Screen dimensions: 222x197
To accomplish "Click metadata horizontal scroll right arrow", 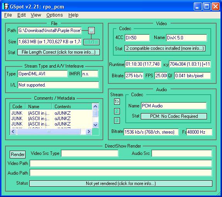I will click(x=89, y=132).
